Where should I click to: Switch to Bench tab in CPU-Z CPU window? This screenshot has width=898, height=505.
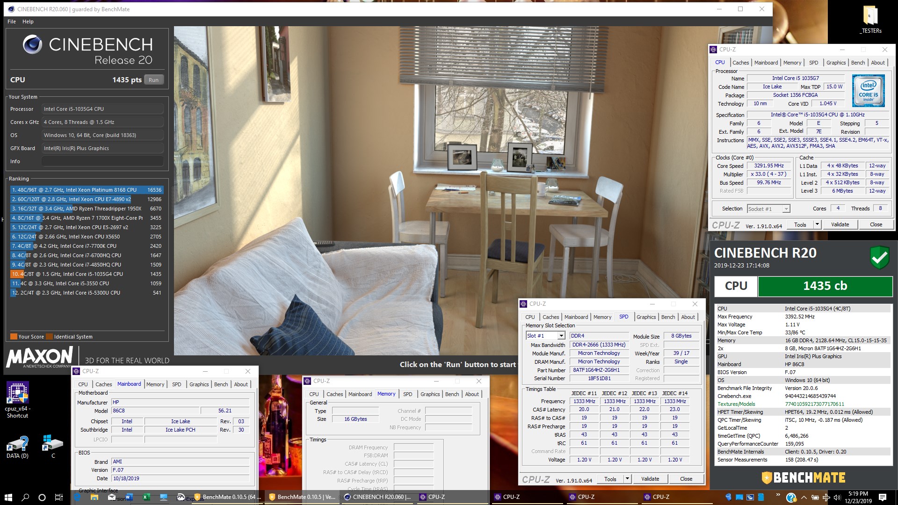858,63
